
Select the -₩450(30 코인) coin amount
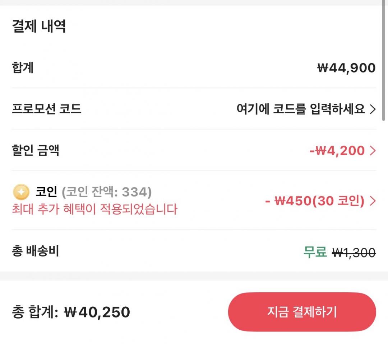315,201
